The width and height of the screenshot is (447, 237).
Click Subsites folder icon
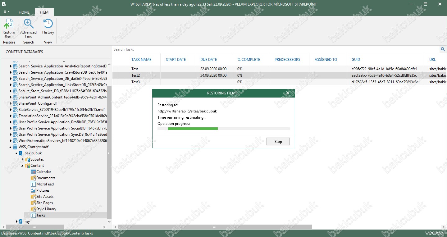(x=27, y=159)
